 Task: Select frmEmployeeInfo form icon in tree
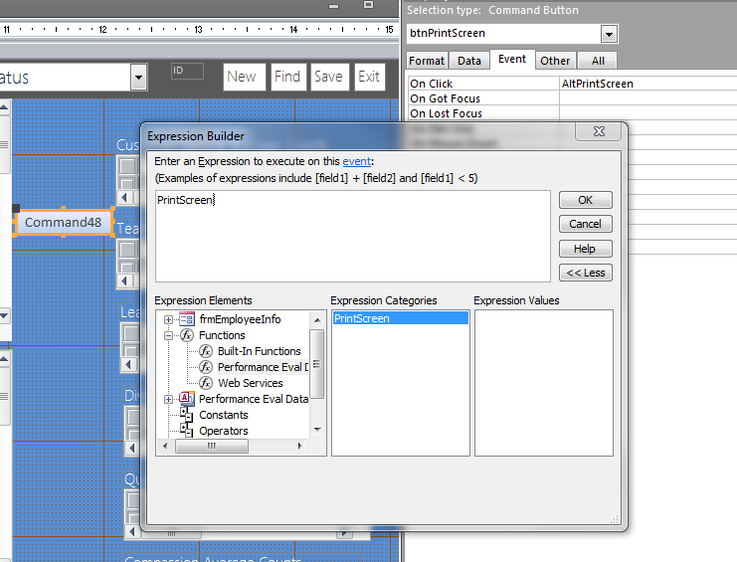(187, 319)
